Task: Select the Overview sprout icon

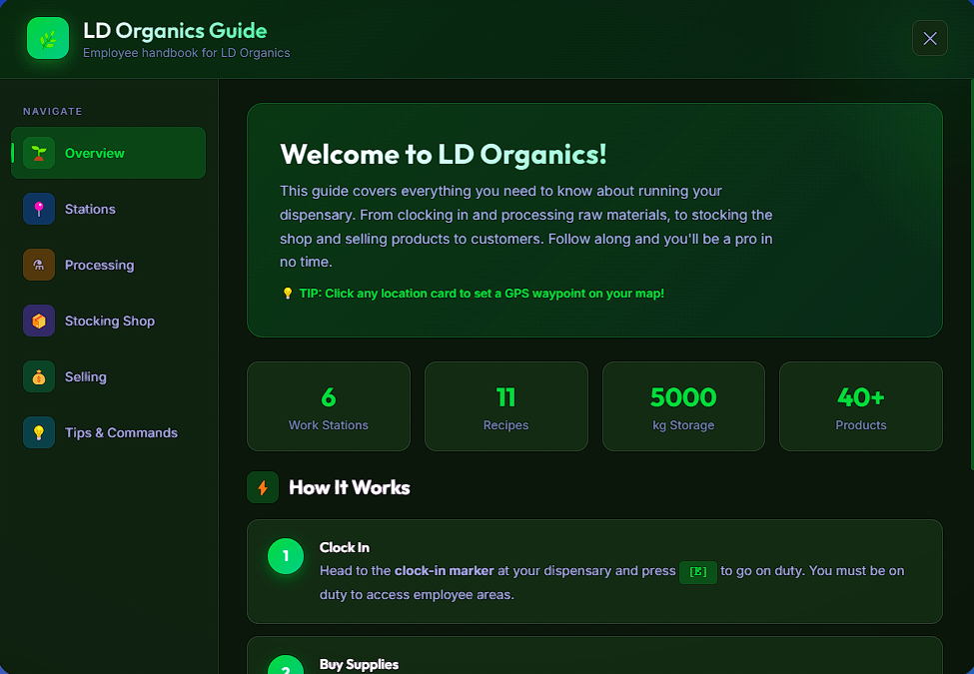Action: pos(39,153)
